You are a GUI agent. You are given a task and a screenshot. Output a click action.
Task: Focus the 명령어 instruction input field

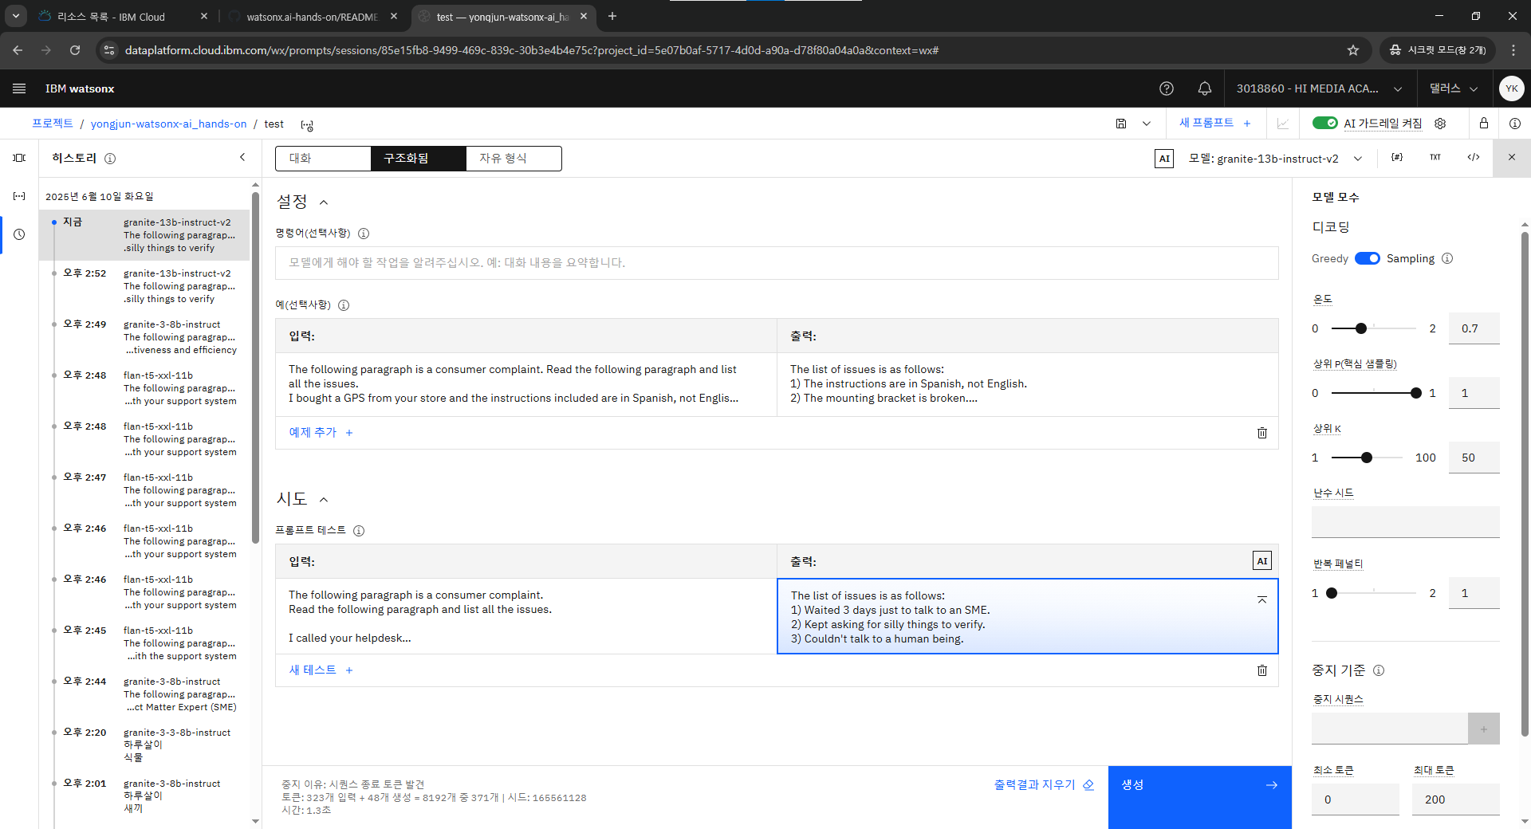pyautogui.click(x=777, y=263)
